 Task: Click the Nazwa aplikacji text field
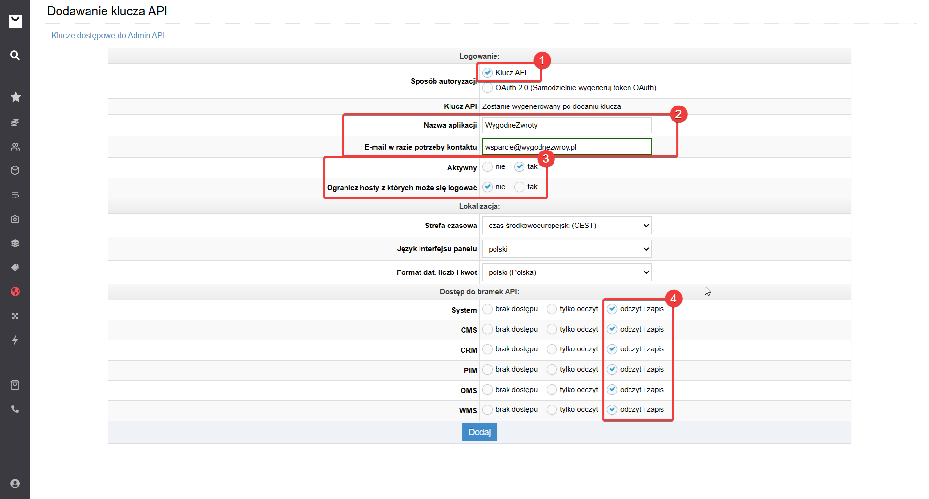pyautogui.click(x=567, y=125)
